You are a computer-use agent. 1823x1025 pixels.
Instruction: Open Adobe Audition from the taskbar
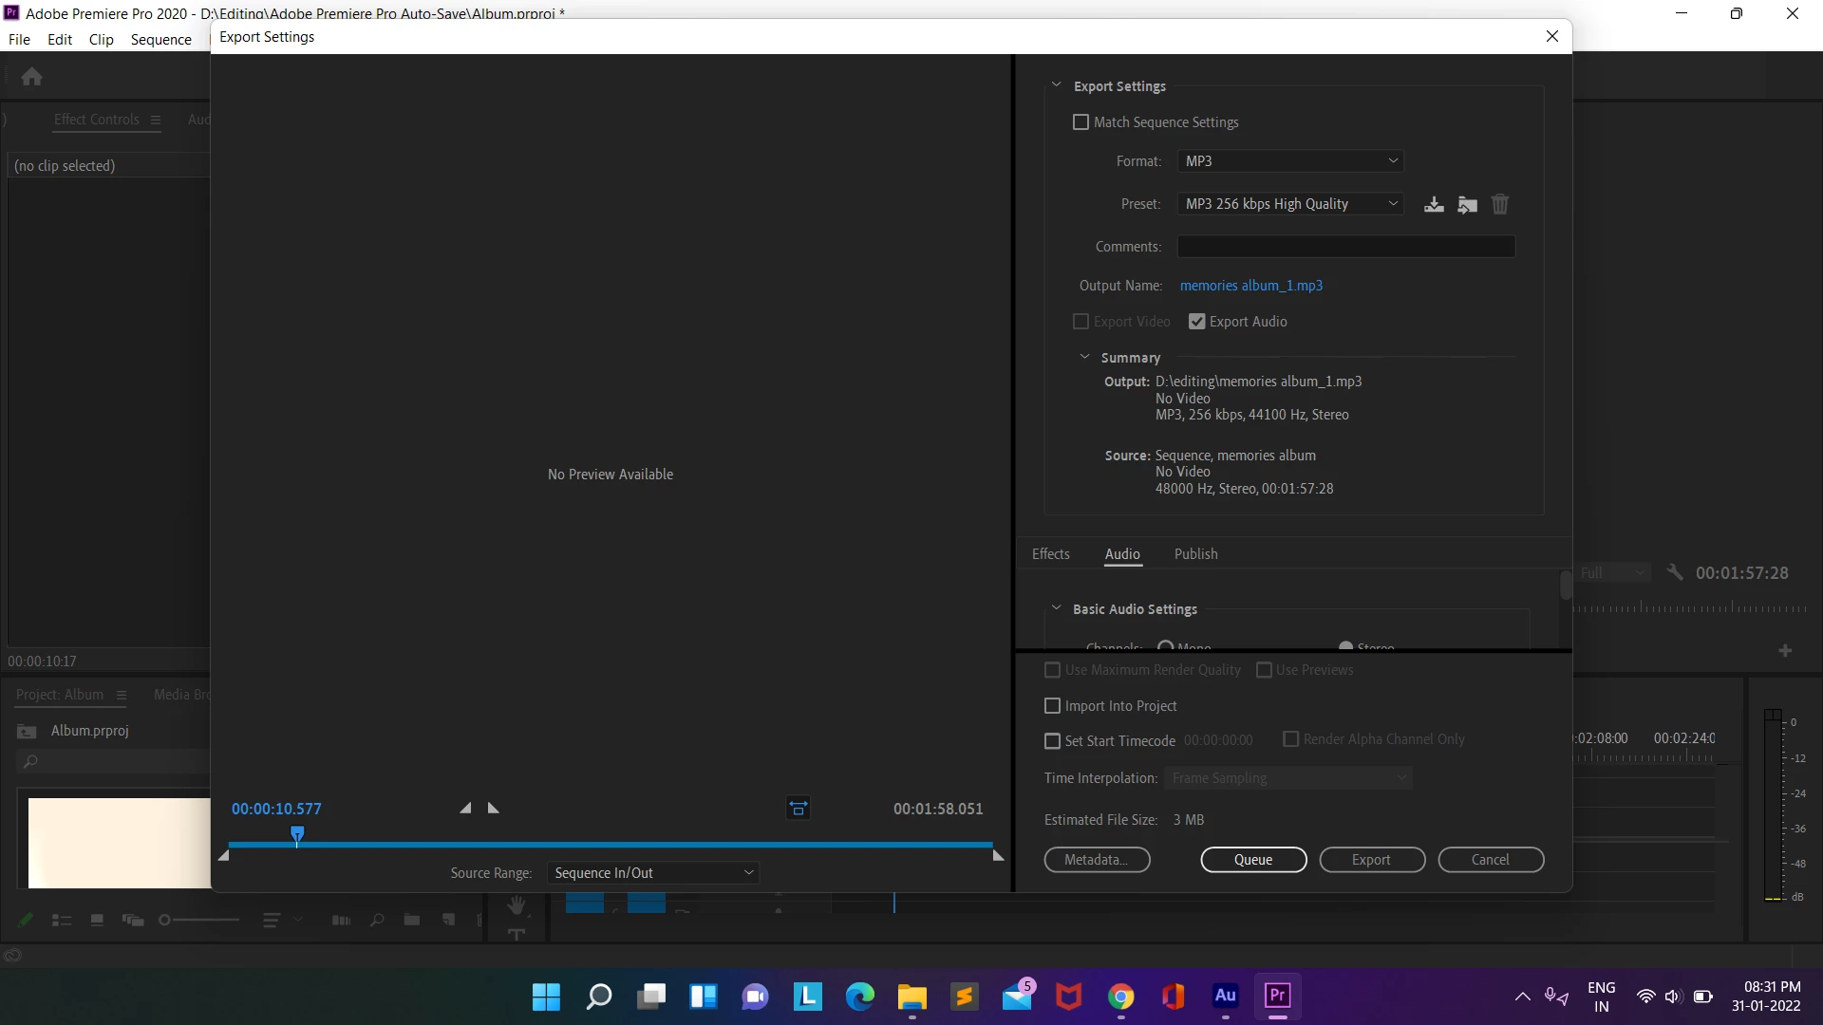coord(1225,996)
